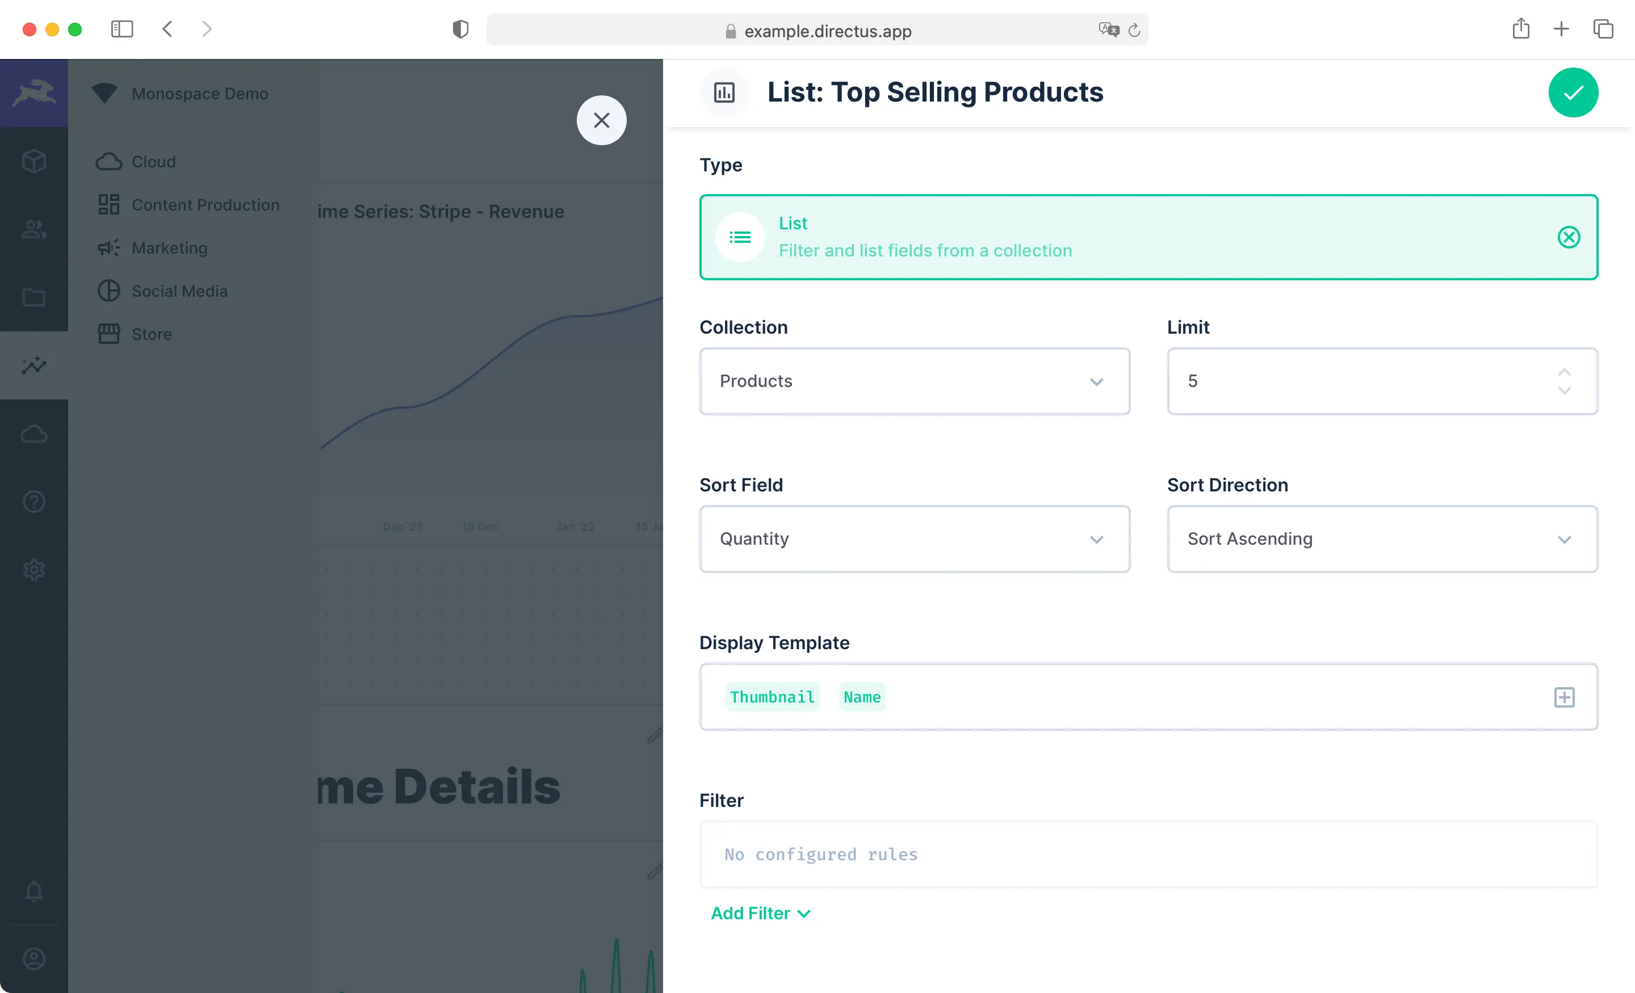
Task: Open the user avatar at sidebar bottom
Action: [x=34, y=959]
